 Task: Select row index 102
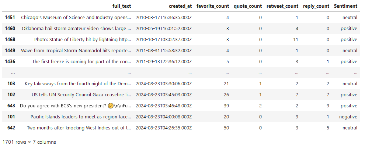[x=11, y=95]
